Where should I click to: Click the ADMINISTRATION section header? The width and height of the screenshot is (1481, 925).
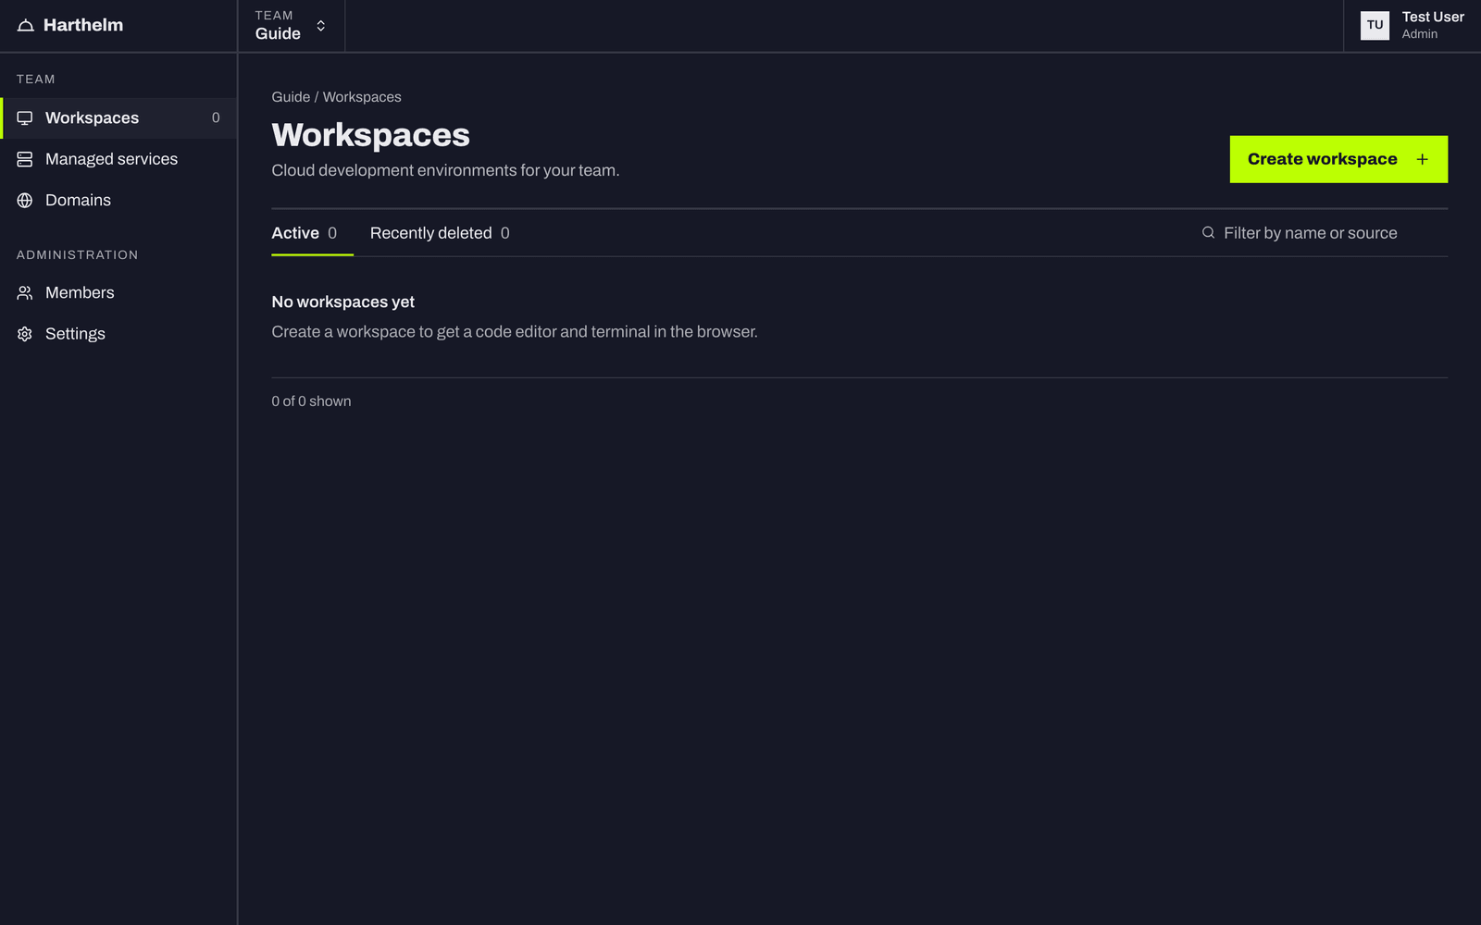[78, 255]
